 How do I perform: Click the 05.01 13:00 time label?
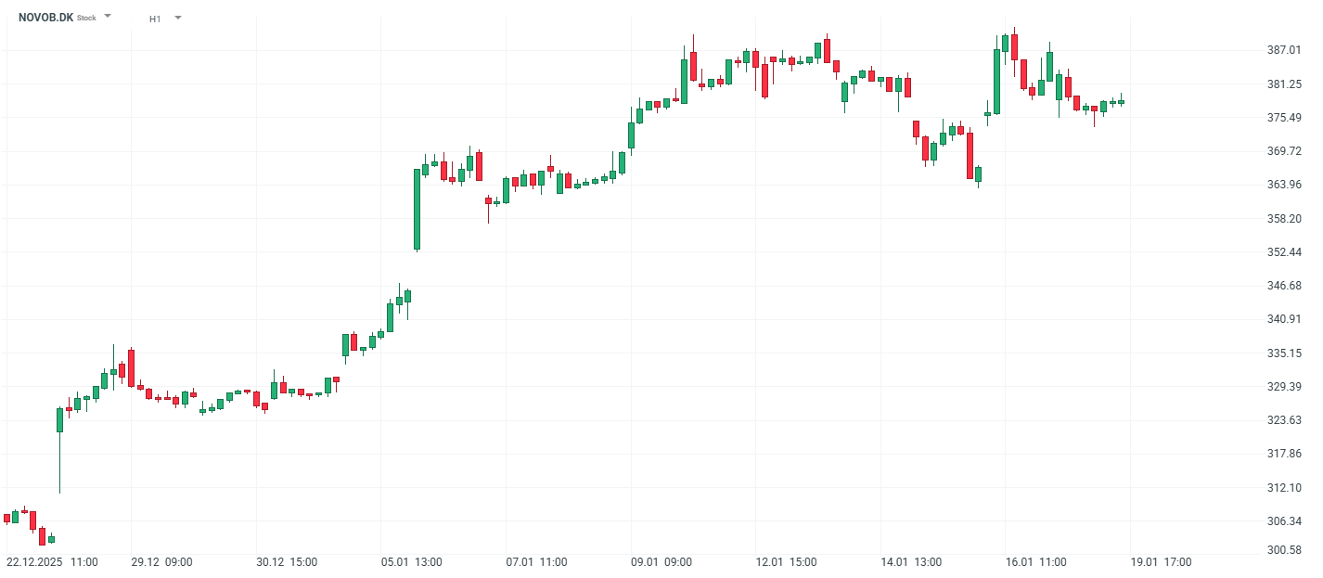[x=411, y=562]
